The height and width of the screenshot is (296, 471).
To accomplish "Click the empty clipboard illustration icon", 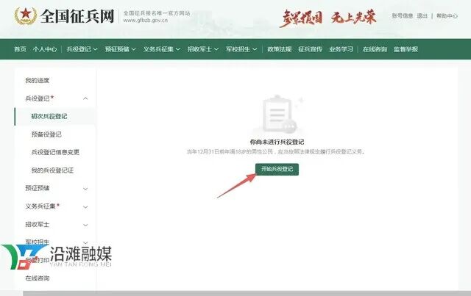I will tap(277, 115).
